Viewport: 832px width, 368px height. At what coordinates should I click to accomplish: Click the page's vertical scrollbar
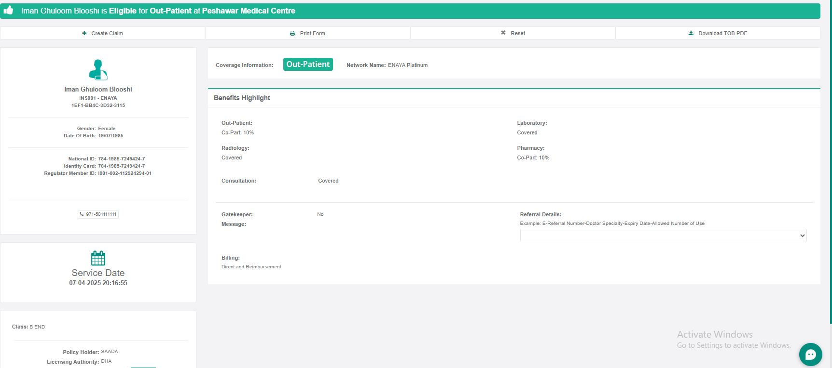[x=830, y=145]
